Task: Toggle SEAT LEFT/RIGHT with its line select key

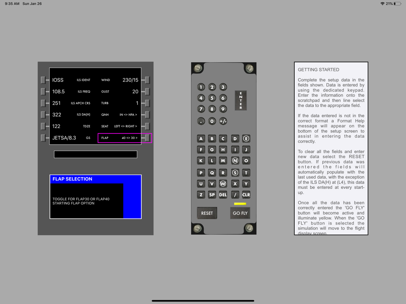Action: 147,126
